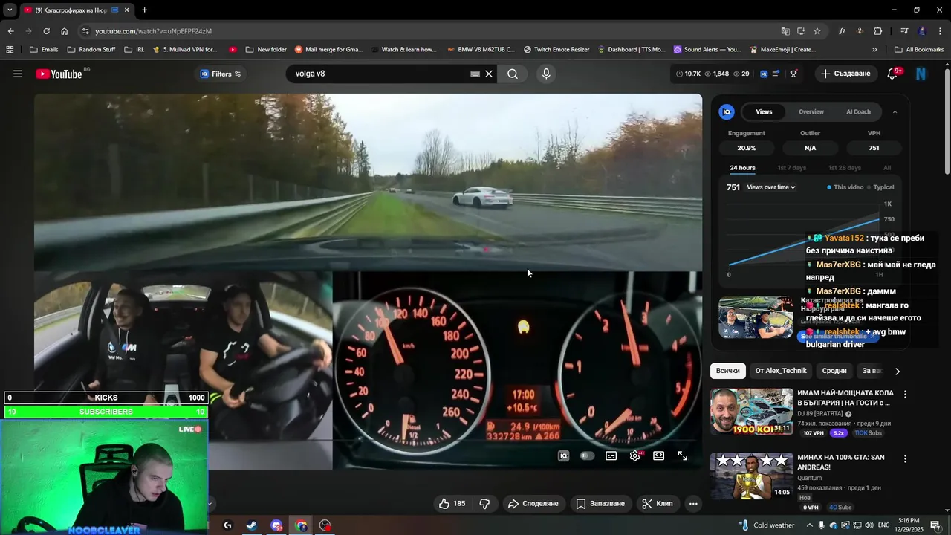Go back in the browser
This screenshot has width=951, height=535.
[x=10, y=31]
